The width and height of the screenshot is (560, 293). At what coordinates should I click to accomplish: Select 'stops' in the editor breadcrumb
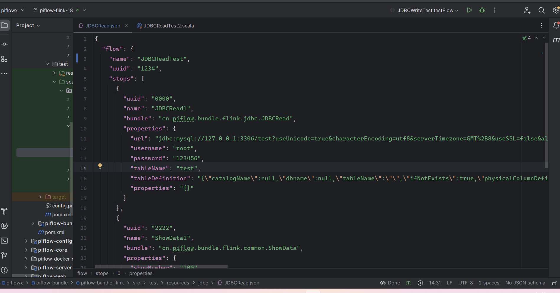coord(102,274)
